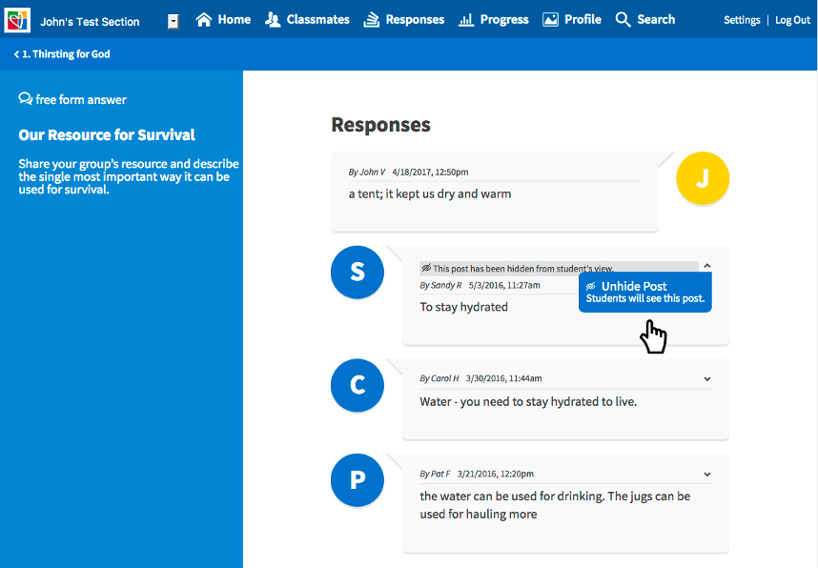Click the hidden-eye icon on Sandy's post notice

pos(426,268)
